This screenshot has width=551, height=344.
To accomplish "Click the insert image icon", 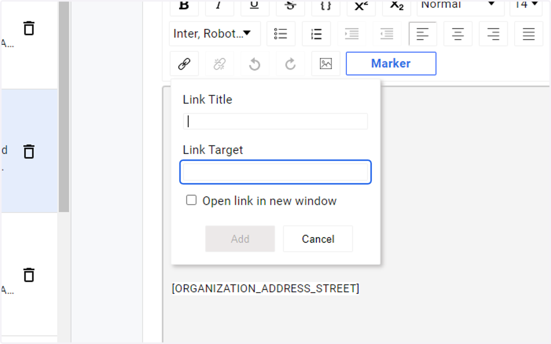I will [326, 63].
